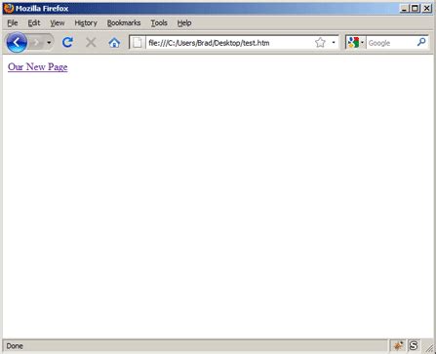Click the Google search input field
The image size is (436, 354).
pos(391,43)
